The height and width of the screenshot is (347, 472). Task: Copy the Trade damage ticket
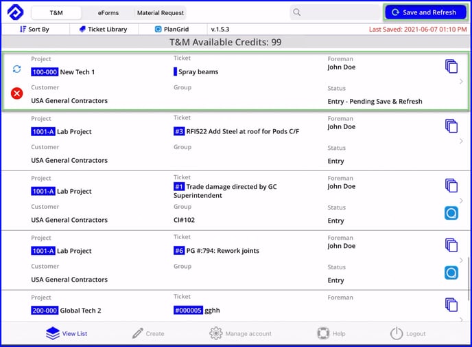(451, 186)
